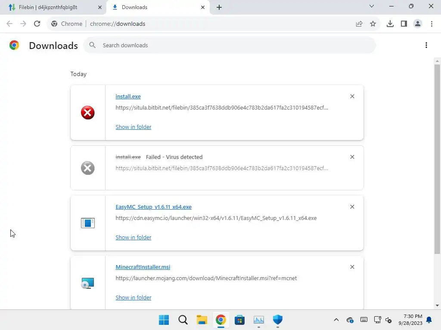The image size is (441, 330).
Task: Focus the Search downloads field
Action: tap(230, 45)
